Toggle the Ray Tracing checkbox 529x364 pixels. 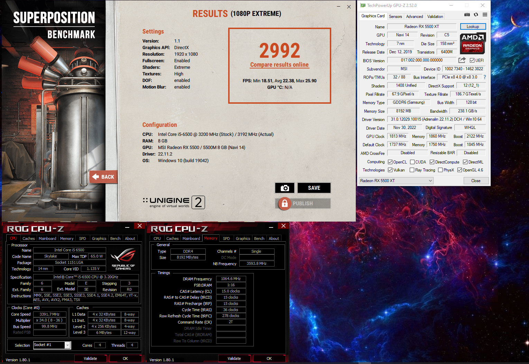[412, 170]
